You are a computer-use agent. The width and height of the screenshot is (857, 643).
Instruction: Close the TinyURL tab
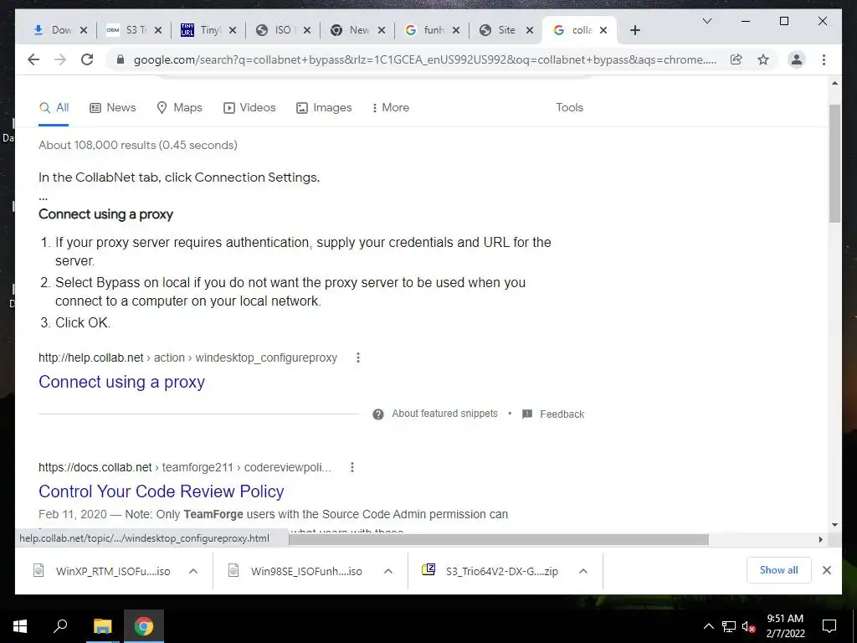[233, 30]
